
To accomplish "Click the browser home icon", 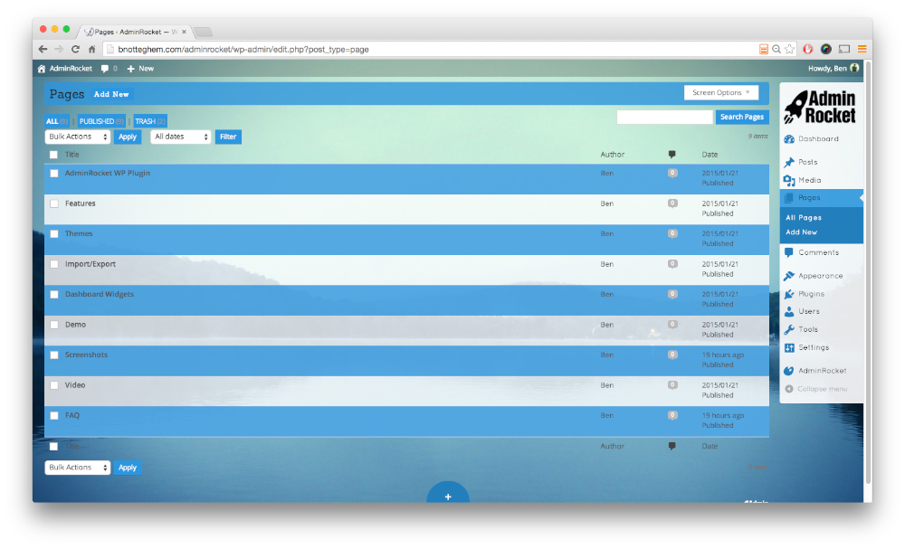I will [x=91, y=50].
